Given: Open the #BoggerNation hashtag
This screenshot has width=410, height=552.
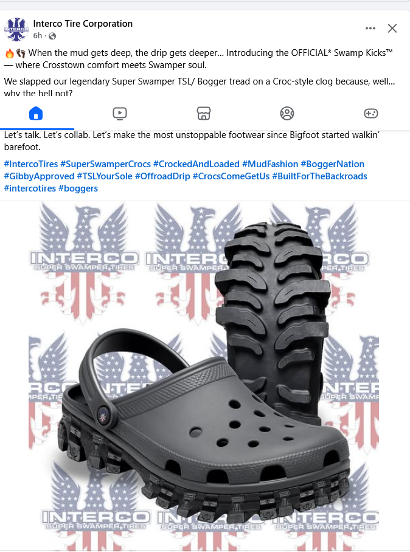Looking at the screenshot, I should point(333,164).
